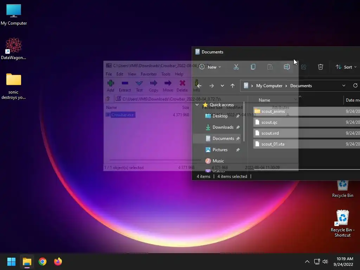Select the Recycle Bin - Shortcut desktop icon
The height and width of the screenshot is (270, 360).
(x=342, y=224)
